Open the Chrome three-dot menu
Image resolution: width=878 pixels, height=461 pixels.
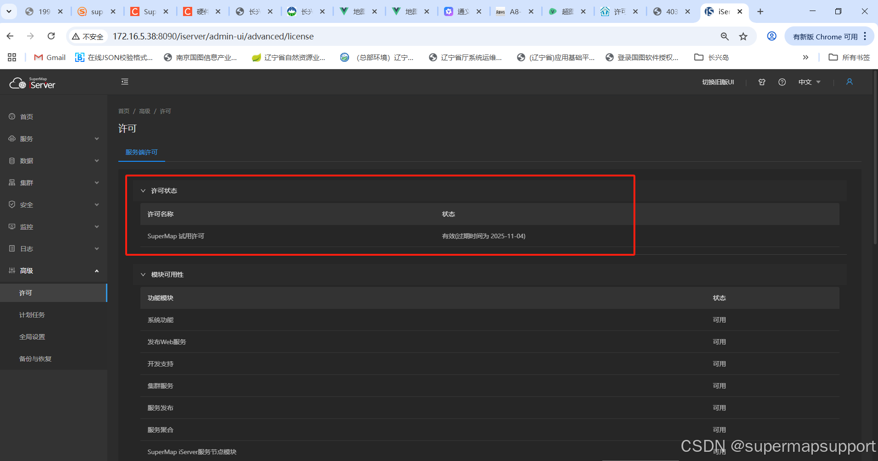(x=865, y=36)
